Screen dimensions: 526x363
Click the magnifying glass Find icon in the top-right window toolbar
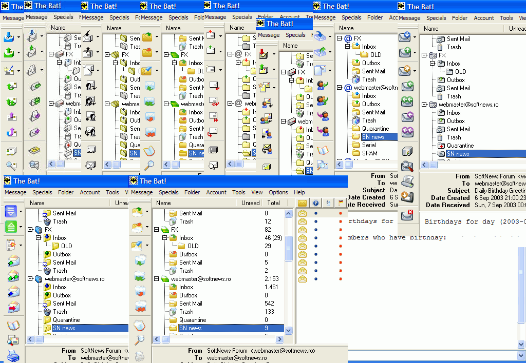click(x=407, y=166)
